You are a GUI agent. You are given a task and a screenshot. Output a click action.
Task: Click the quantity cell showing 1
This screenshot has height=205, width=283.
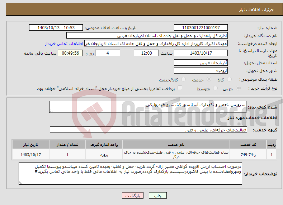coord(67,155)
